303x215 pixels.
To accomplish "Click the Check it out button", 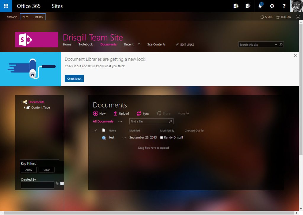I will point(74,78).
